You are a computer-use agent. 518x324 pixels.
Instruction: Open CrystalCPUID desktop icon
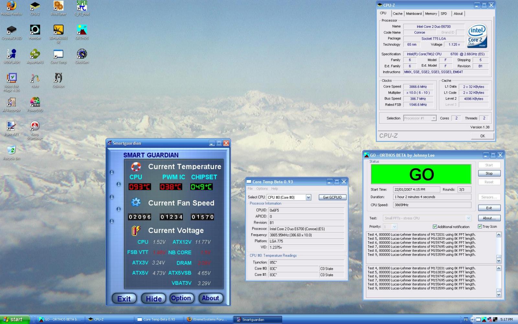(x=12, y=32)
